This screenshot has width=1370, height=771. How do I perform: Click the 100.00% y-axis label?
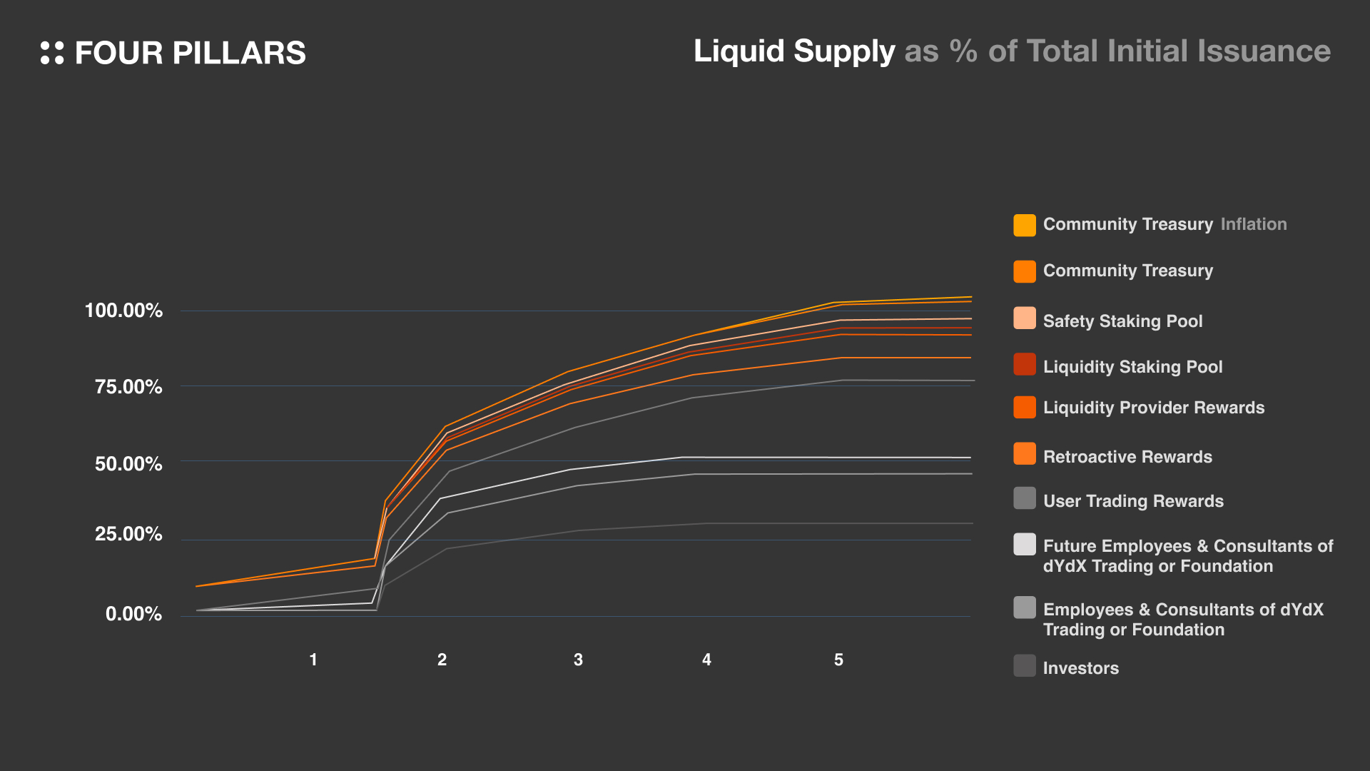tap(123, 311)
